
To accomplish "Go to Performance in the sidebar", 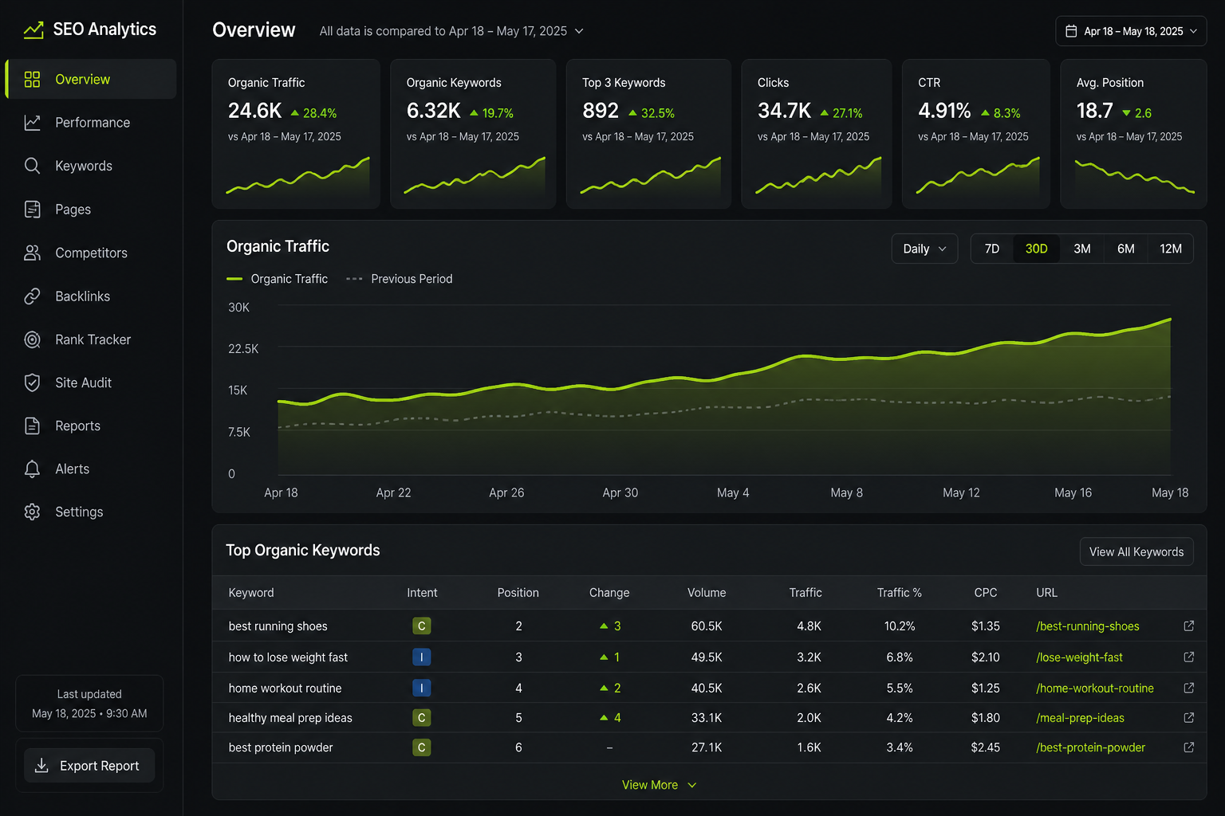I will (x=91, y=123).
